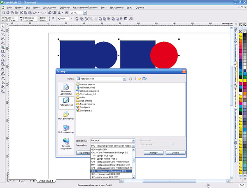Screen dimensions: 247x188
Task: Click the Paste icon in toolbar
Action: click(x=30, y=13)
